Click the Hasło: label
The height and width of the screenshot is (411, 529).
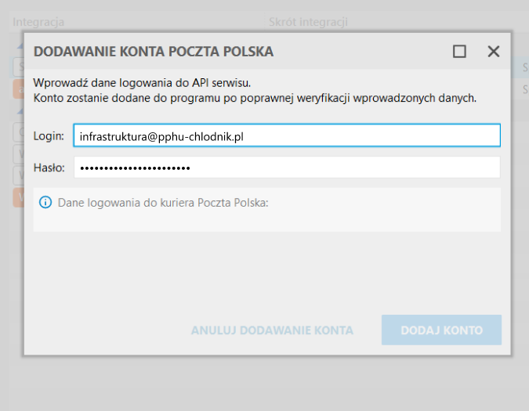[x=49, y=168]
